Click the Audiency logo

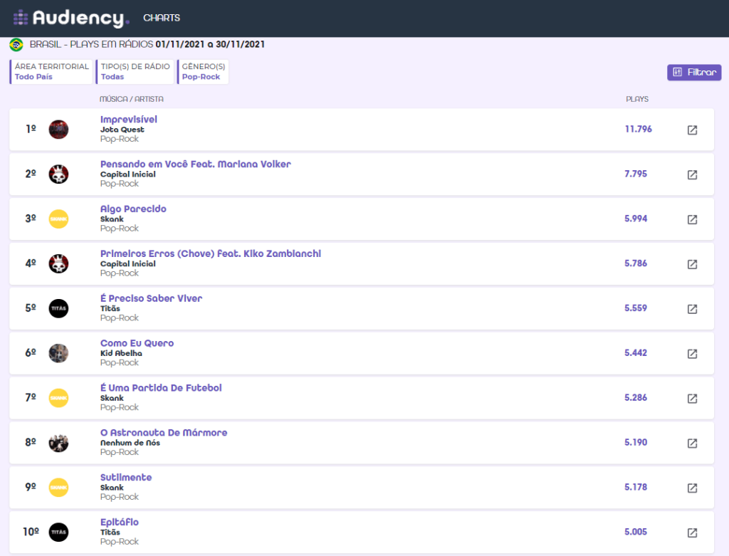[x=71, y=18]
